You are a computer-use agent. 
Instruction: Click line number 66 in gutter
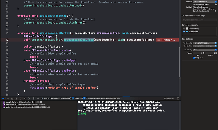(7, 16)
